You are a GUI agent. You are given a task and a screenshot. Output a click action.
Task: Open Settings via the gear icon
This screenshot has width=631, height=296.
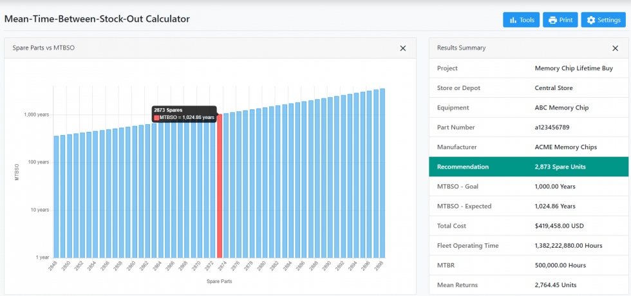(590, 20)
